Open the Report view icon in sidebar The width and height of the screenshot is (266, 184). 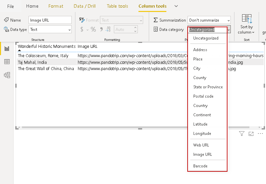(7, 49)
